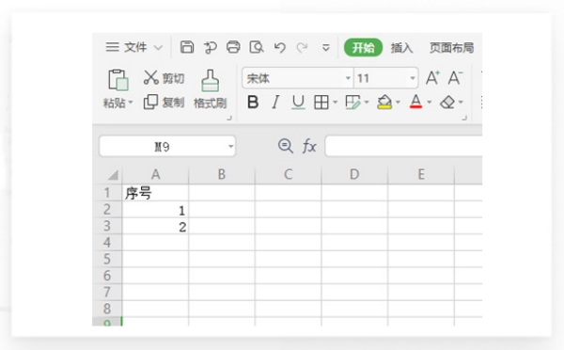This screenshot has height=350, width=564.
Task: Expand the font color dropdown arrow
Action: click(430, 103)
